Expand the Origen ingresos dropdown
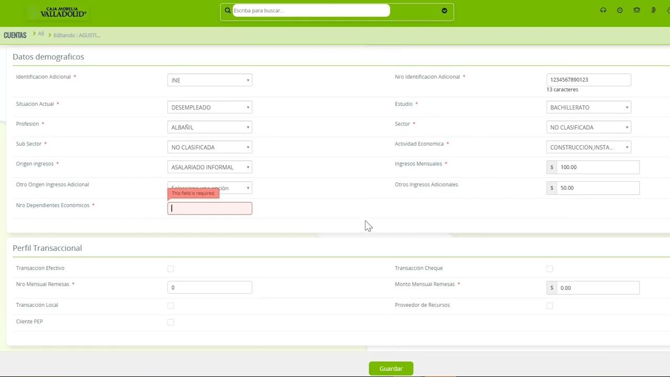Image resolution: width=670 pixels, height=377 pixels. tap(209, 167)
